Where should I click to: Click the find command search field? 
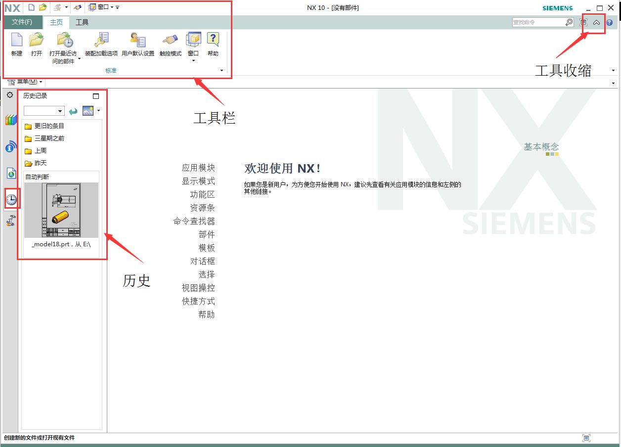click(540, 22)
